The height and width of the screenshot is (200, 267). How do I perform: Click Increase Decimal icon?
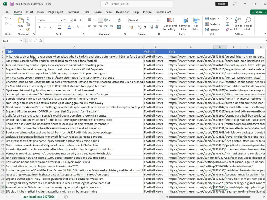click(151, 27)
